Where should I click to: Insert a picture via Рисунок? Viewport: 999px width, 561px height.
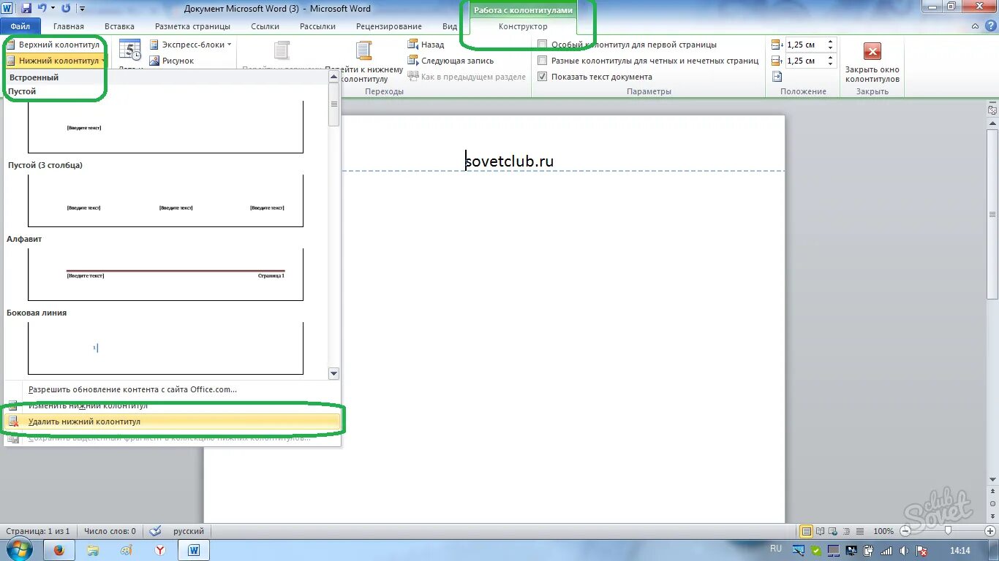tap(172, 61)
